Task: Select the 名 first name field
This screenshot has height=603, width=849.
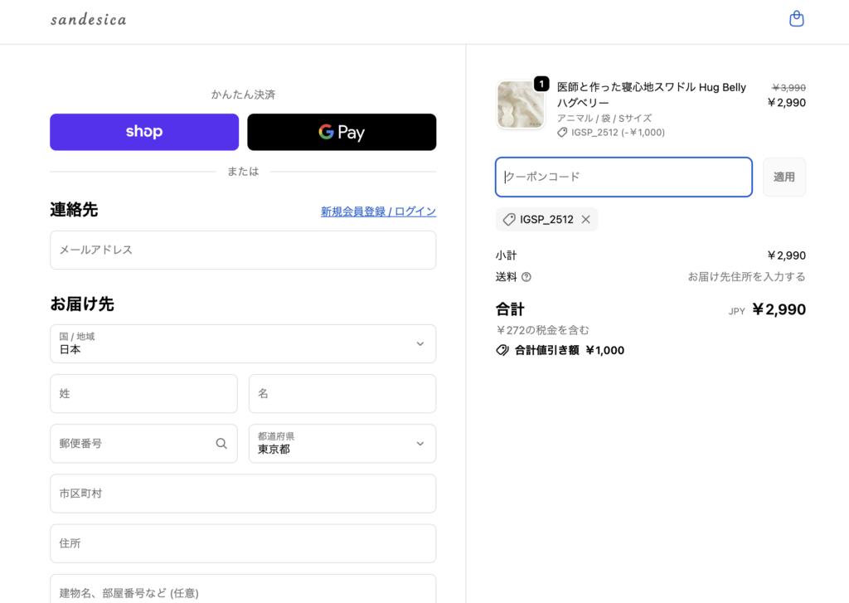Action: 342,394
